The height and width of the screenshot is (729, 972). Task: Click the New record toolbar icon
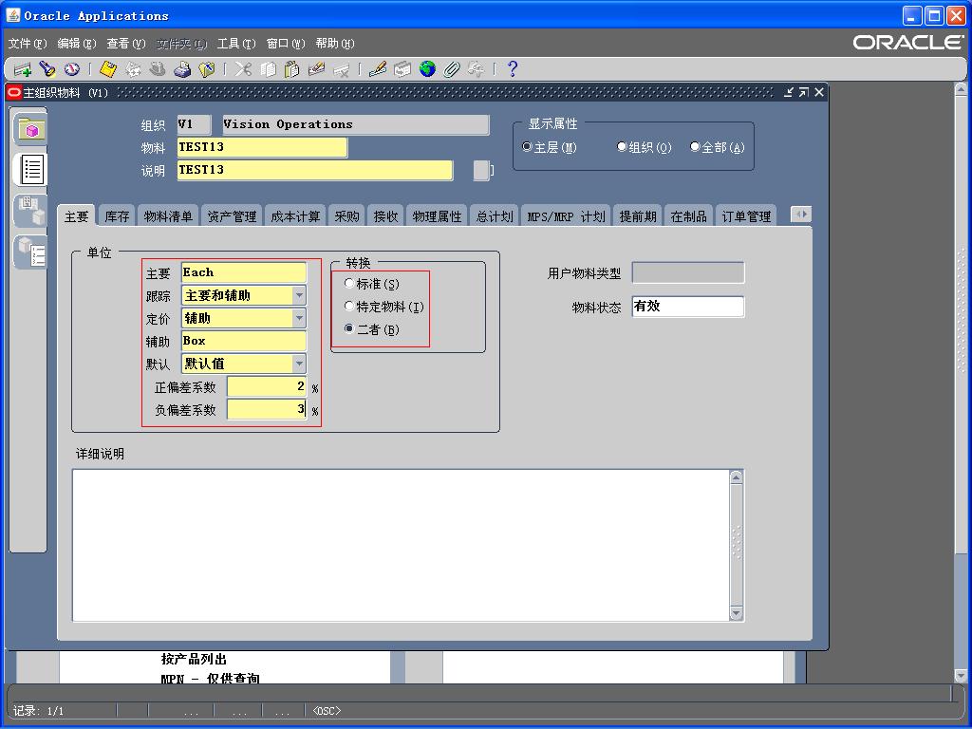[23, 69]
